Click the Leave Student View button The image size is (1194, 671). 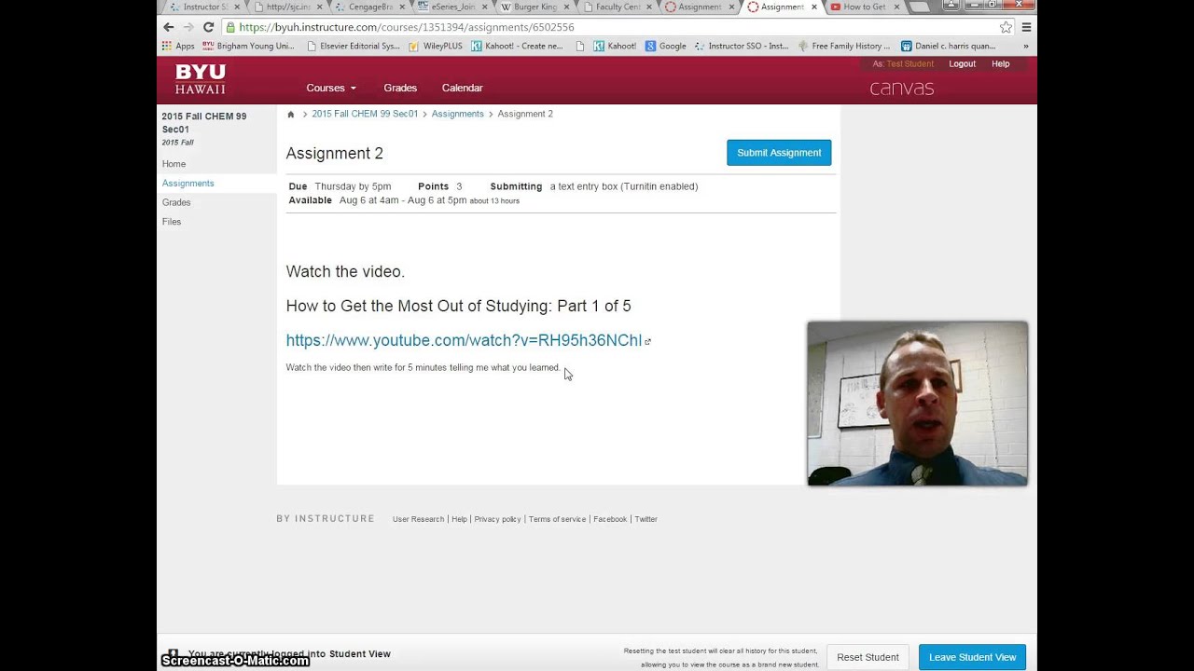[x=972, y=657]
